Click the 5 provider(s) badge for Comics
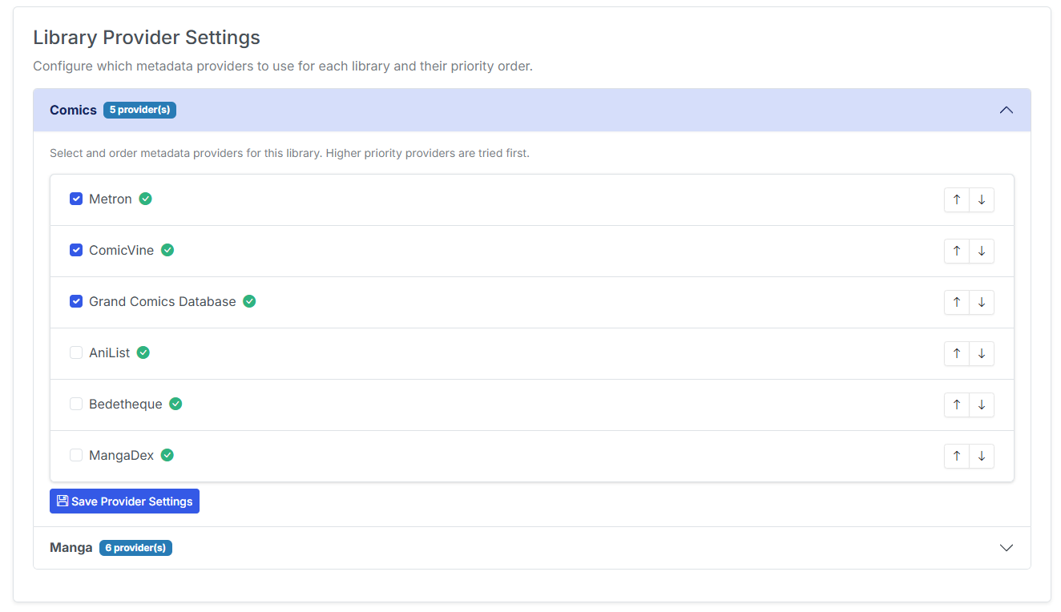The width and height of the screenshot is (1061, 612). (139, 110)
